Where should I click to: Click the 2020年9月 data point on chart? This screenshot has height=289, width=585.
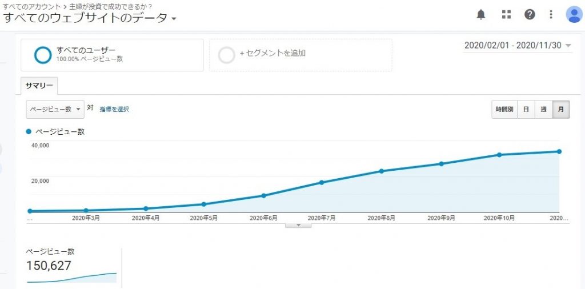(441, 164)
